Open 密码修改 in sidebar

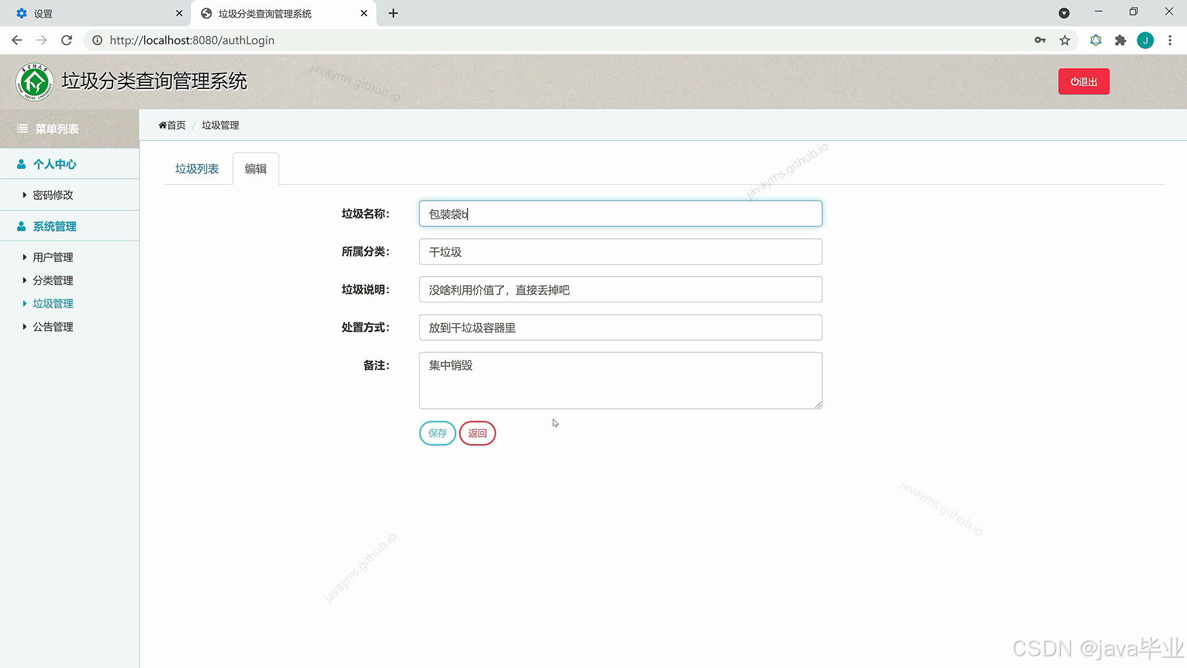click(53, 195)
